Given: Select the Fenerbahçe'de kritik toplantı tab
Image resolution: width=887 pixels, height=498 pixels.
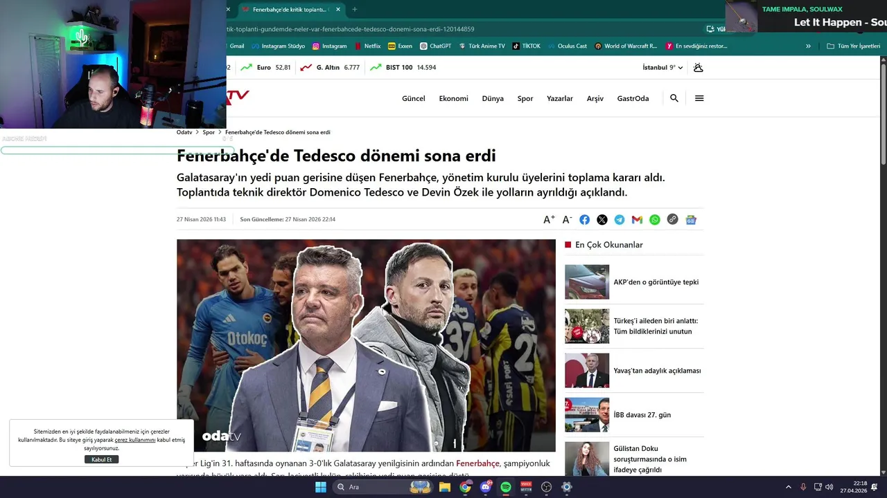Looking at the screenshot, I should click(x=291, y=10).
